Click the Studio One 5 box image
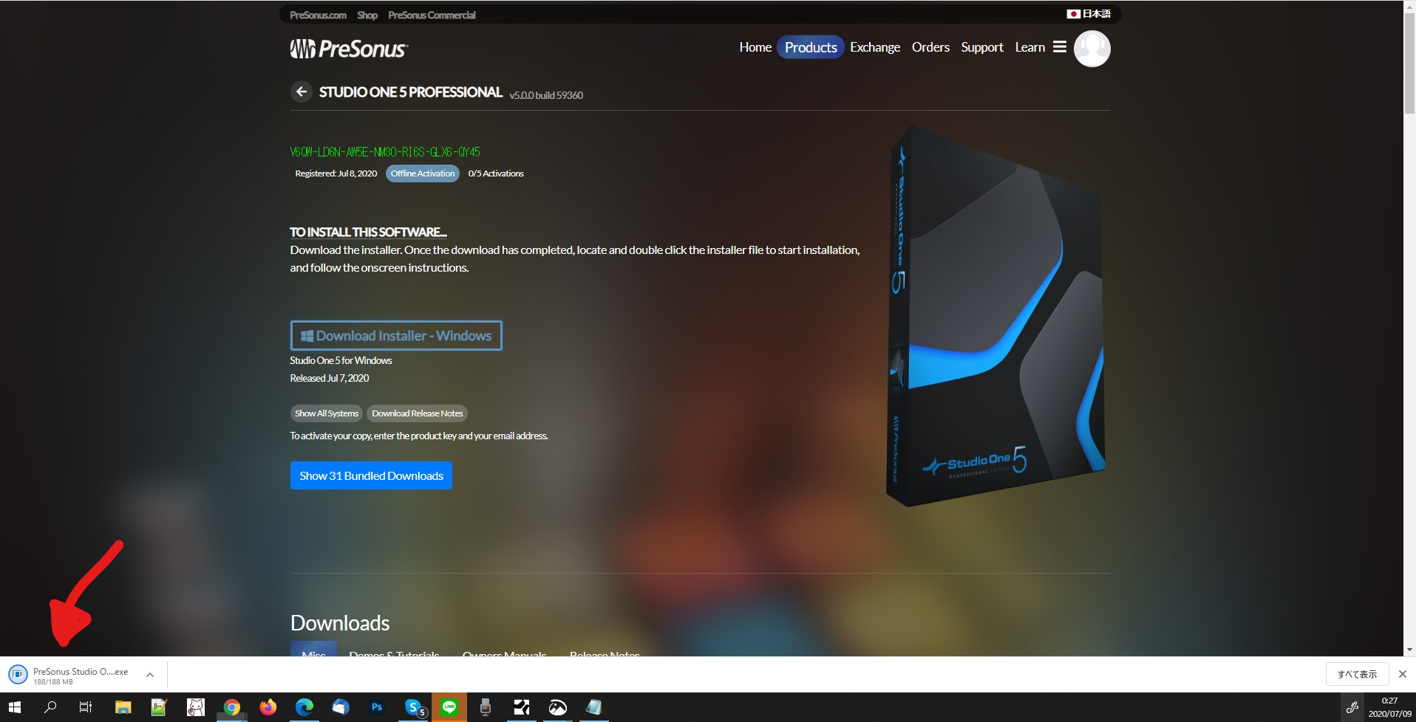Screen dimensions: 1416x722 (x=995, y=316)
